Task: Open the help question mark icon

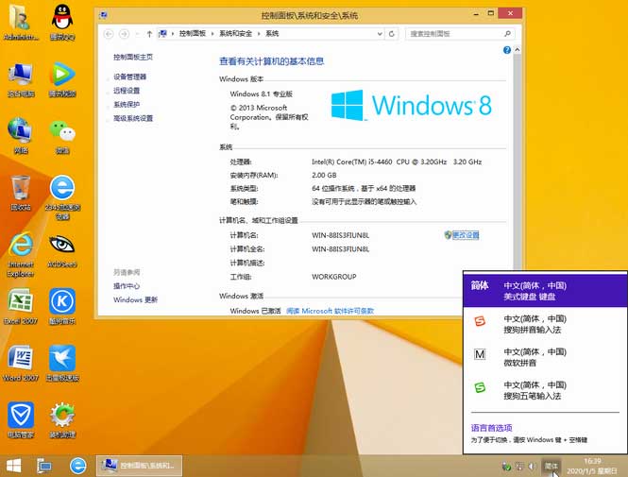Action: (506, 50)
